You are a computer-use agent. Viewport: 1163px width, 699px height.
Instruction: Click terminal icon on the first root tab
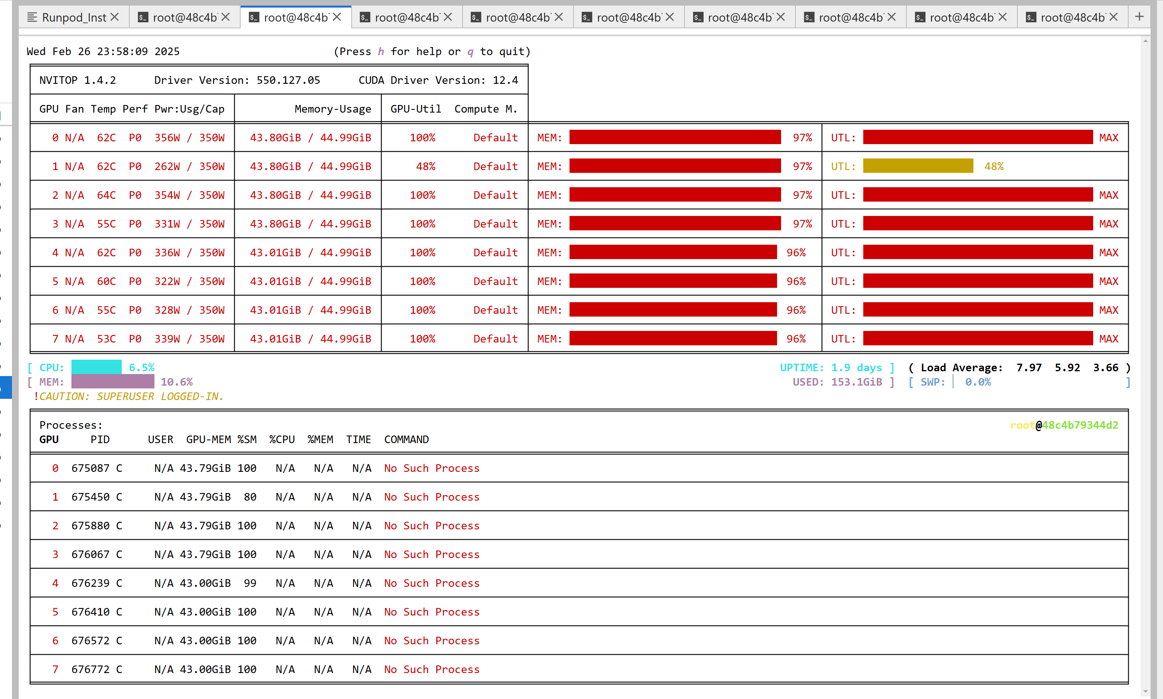click(142, 18)
